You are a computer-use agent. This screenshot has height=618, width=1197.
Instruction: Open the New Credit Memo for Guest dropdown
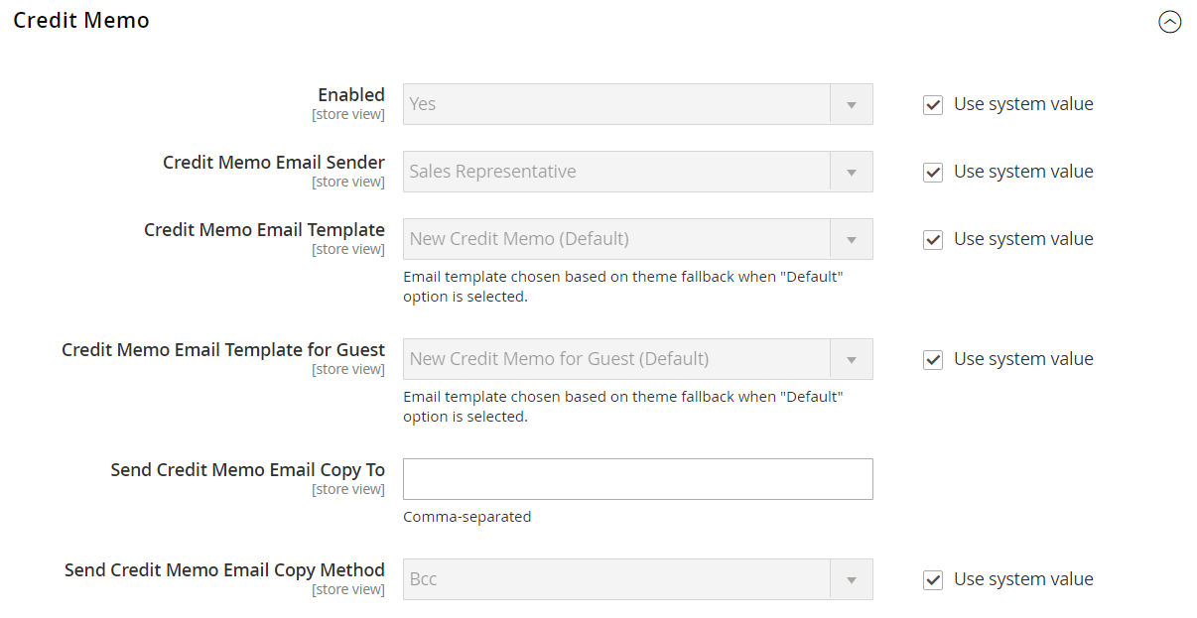click(x=637, y=359)
